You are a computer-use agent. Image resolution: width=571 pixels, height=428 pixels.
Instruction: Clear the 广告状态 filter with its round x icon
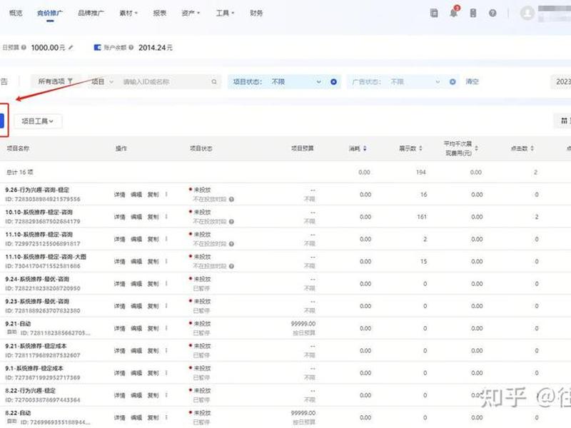[x=453, y=82]
